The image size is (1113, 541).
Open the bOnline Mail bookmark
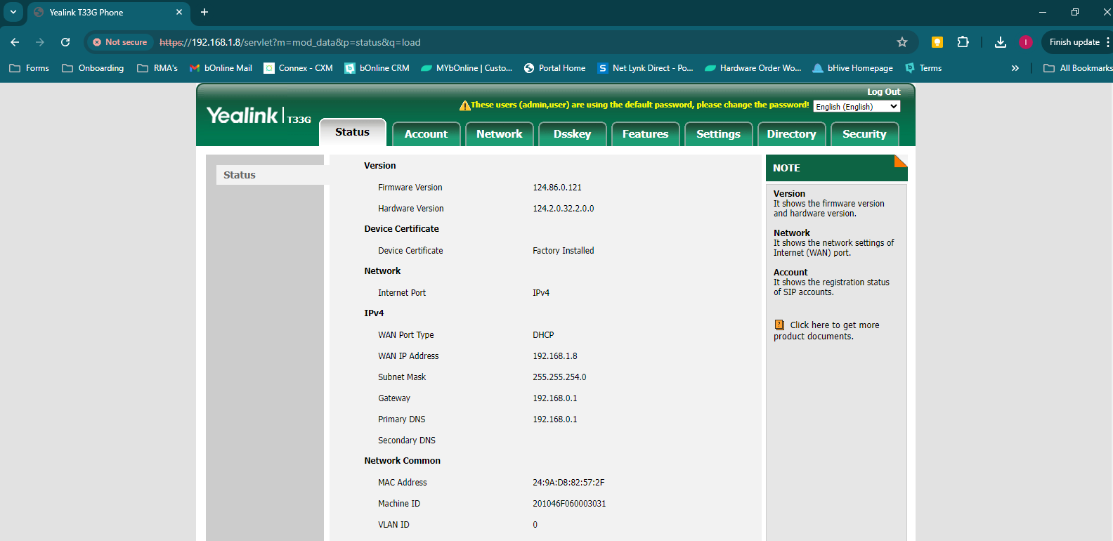tap(221, 68)
